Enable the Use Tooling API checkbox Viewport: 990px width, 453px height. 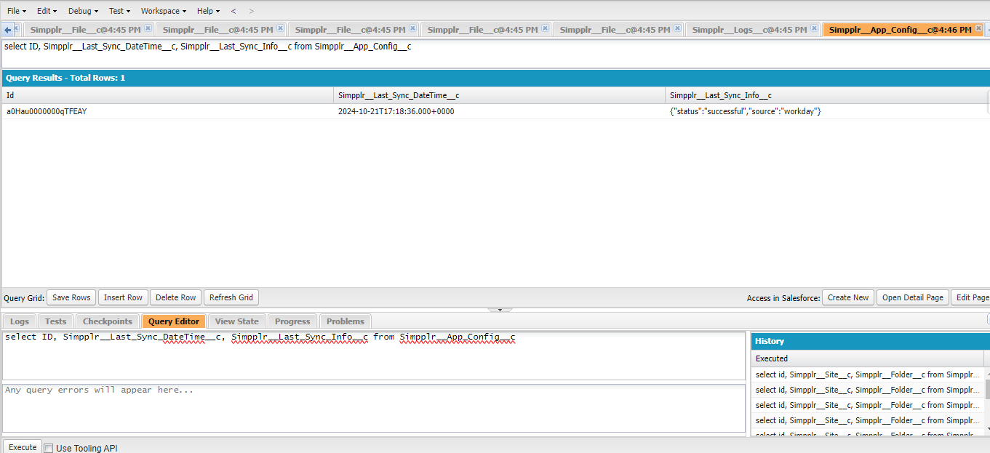pos(49,449)
